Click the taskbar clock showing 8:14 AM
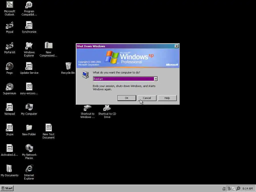Image resolution: width=256 pixels, height=192 pixels. (247, 188)
